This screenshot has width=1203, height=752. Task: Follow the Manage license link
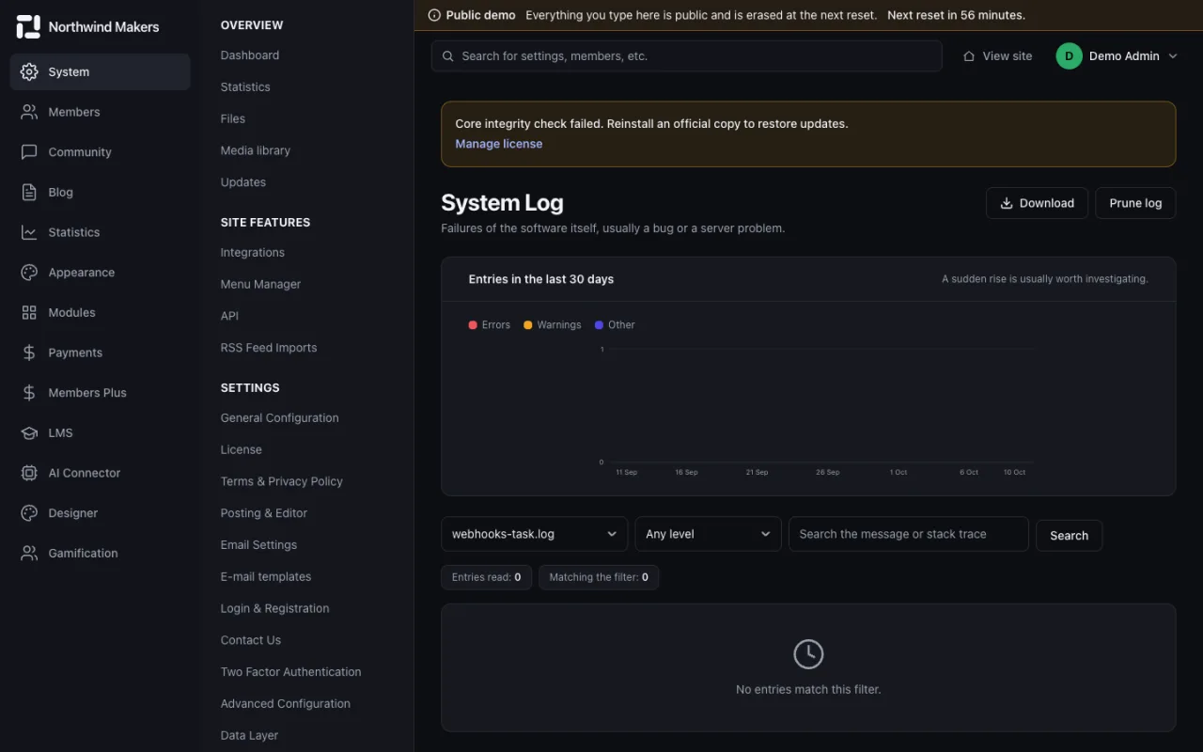coord(499,144)
